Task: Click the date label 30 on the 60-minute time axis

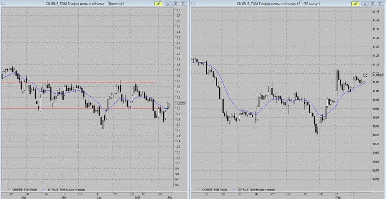Action: point(322,194)
